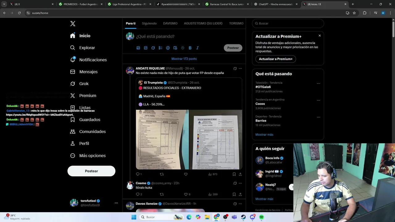The image size is (395, 222).
Task: Bookmark Cosmo's llóralo kuka post
Action: (x=234, y=194)
